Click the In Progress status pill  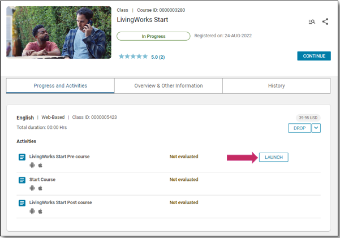coord(153,36)
